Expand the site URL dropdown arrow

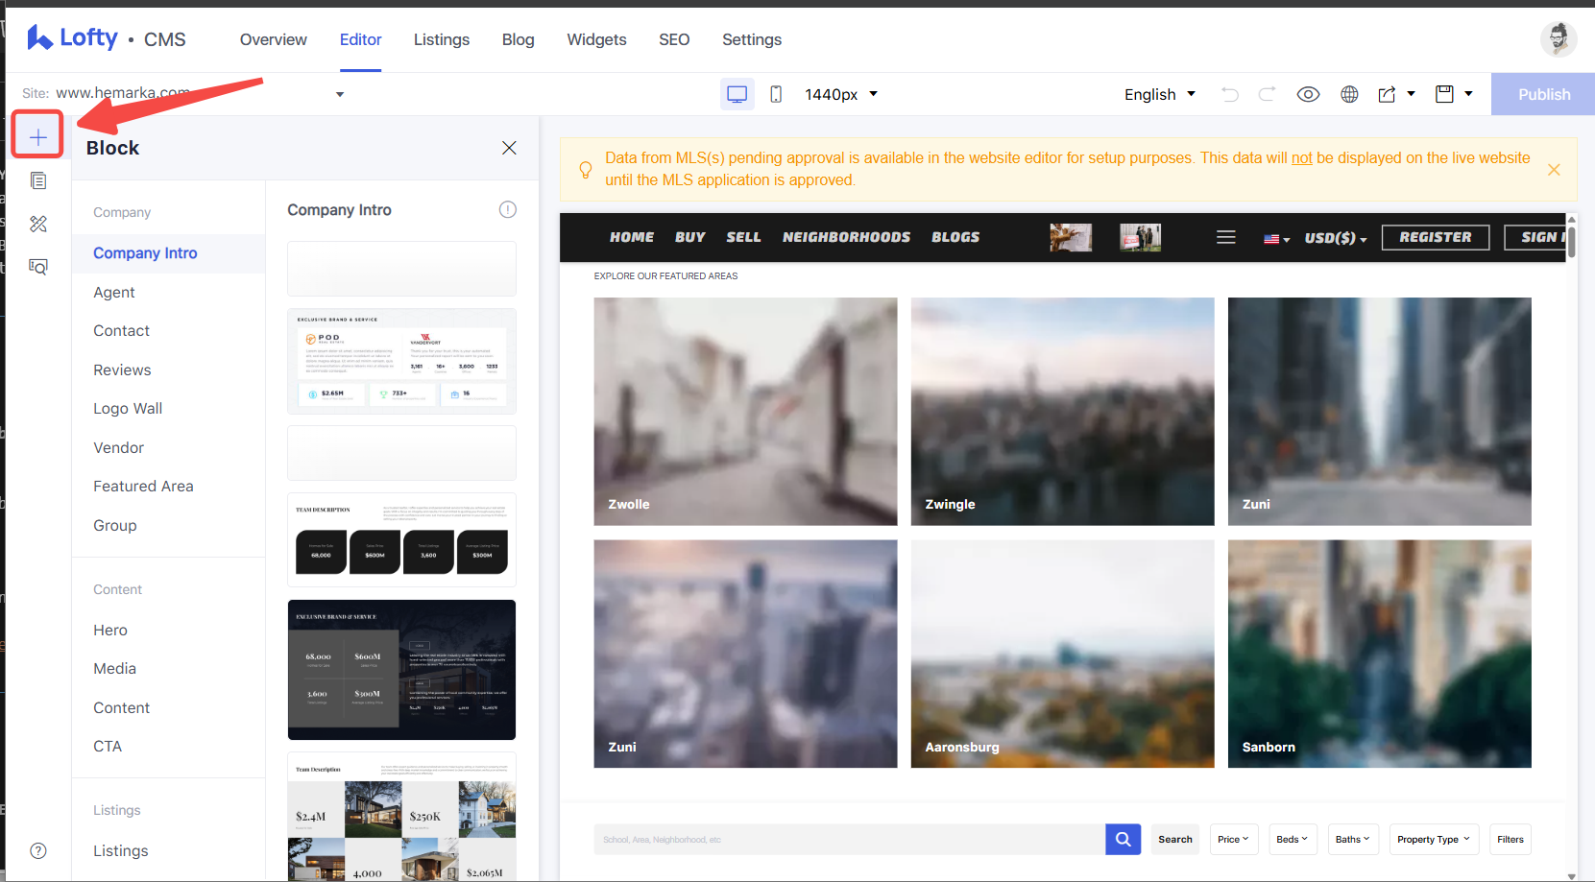coord(340,94)
